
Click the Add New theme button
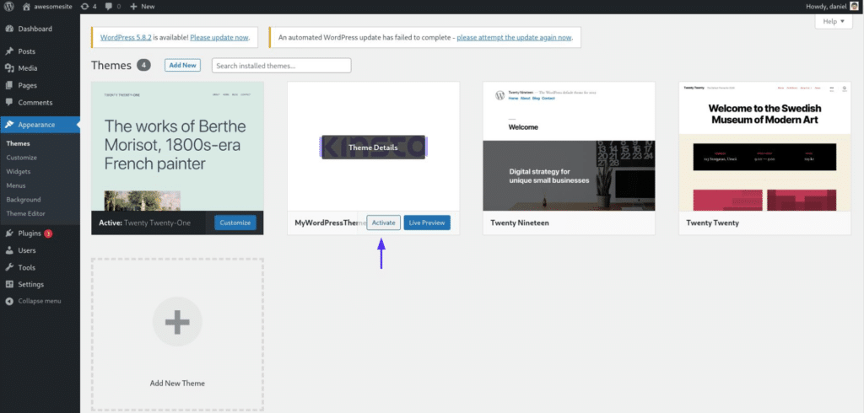pyautogui.click(x=182, y=65)
